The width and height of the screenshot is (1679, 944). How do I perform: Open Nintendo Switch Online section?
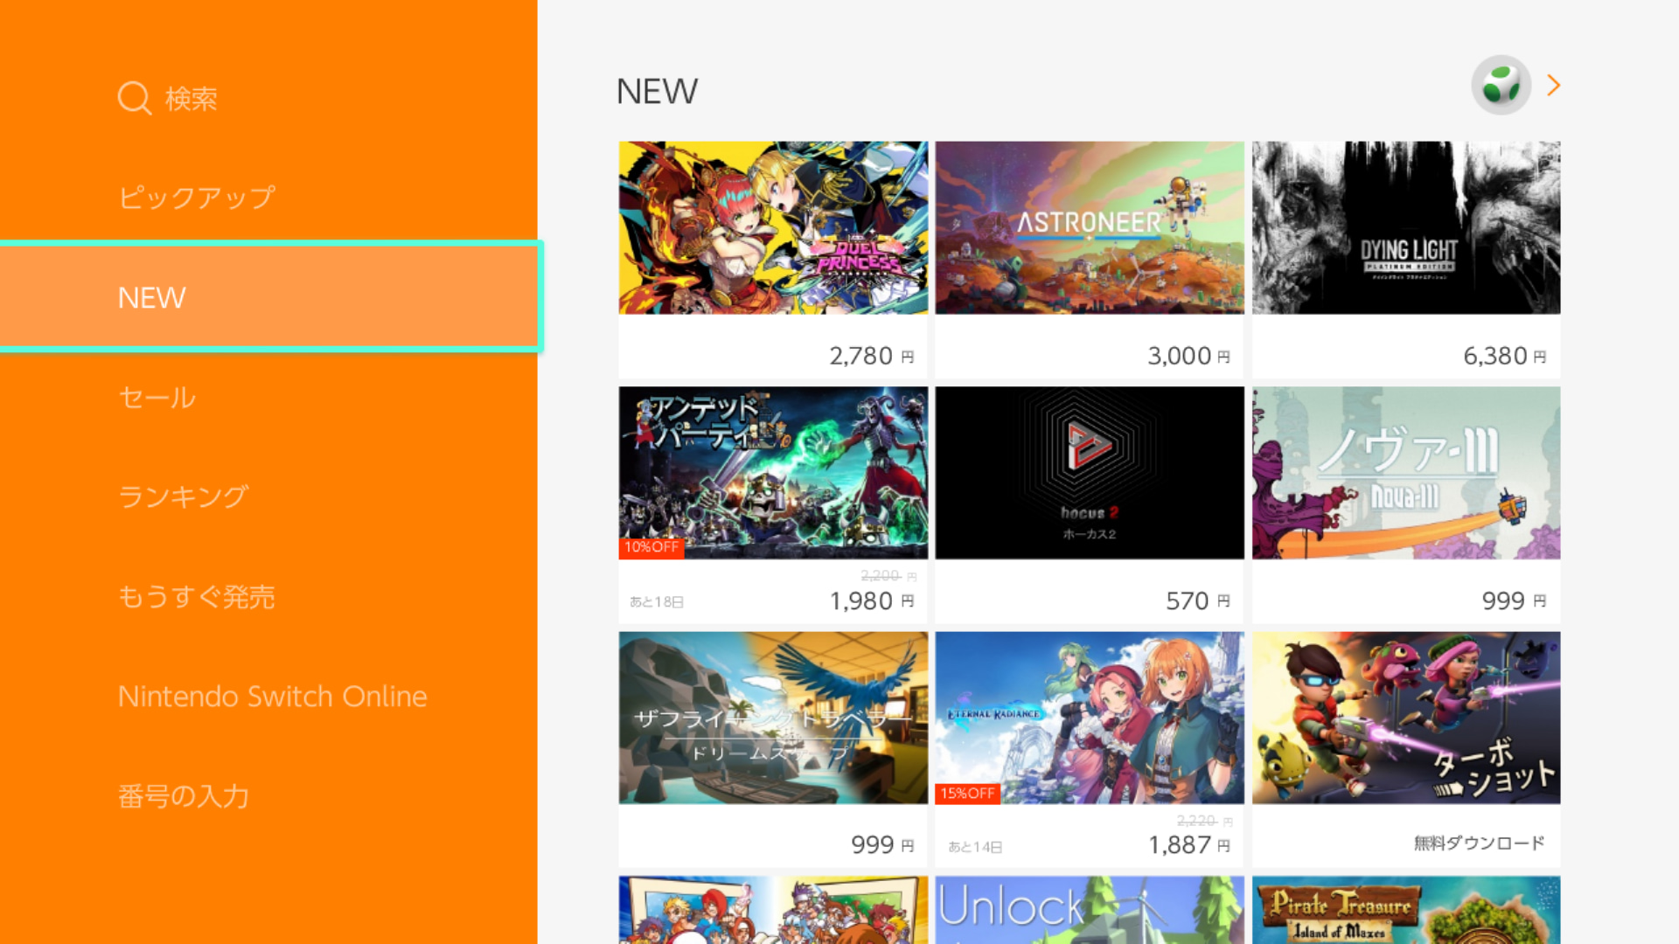273,696
